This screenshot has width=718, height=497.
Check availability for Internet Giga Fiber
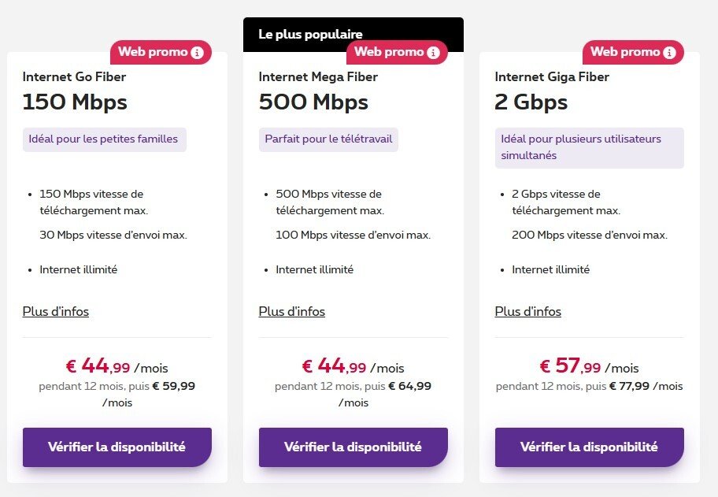(x=589, y=447)
